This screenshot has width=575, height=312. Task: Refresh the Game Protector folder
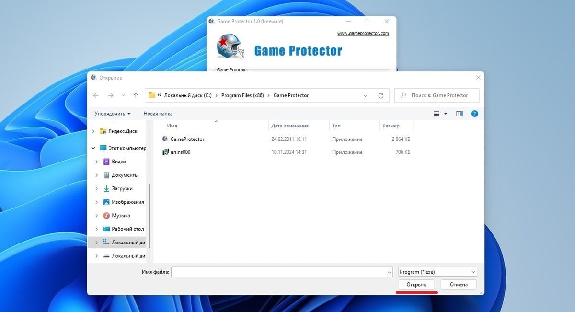point(381,95)
